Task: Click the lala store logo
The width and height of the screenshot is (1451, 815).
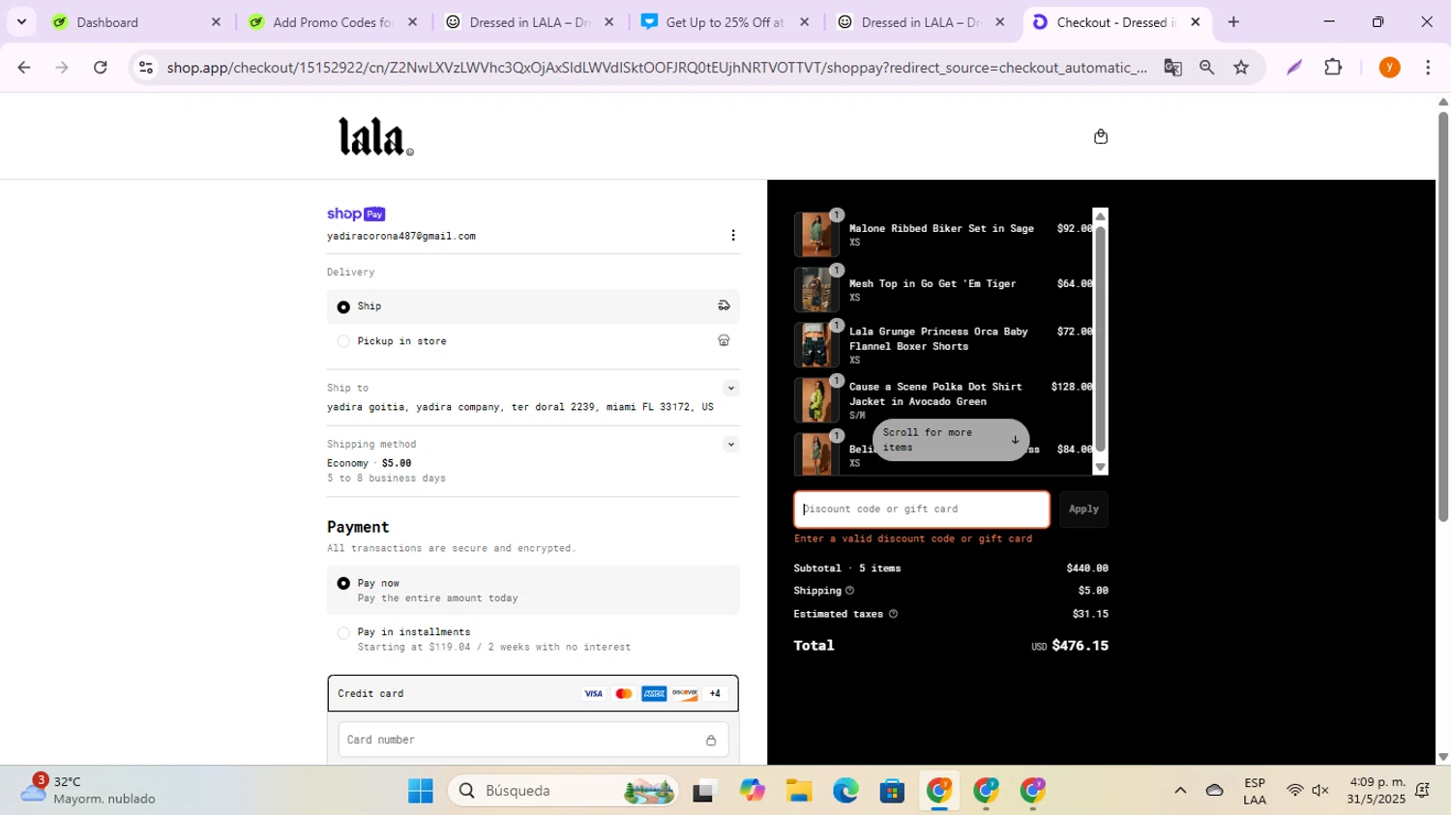Action: point(375,136)
